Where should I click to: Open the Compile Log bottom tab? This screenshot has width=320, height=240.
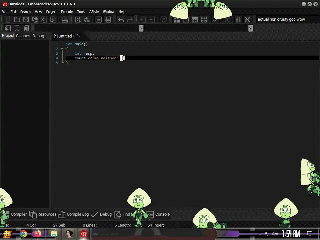click(74, 214)
